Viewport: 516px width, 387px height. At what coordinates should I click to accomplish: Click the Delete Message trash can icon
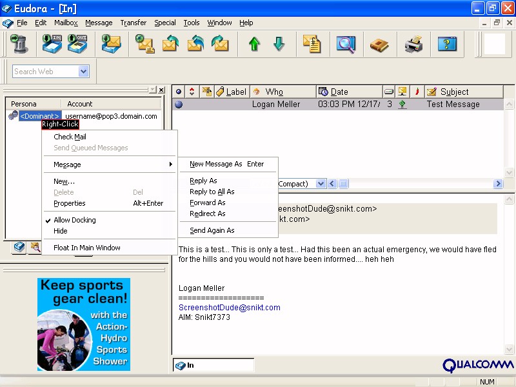19,44
